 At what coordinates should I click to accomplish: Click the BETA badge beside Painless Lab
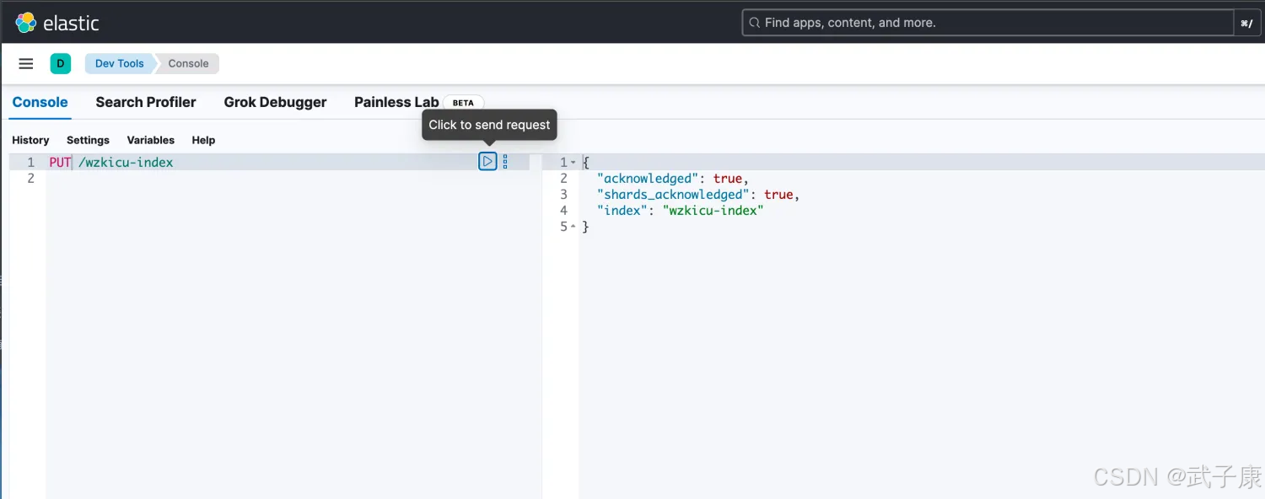(463, 103)
